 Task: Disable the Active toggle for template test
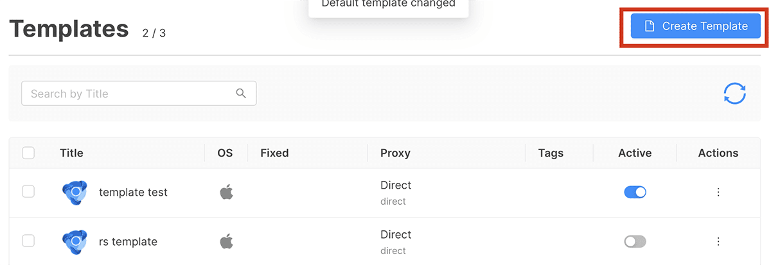click(x=635, y=192)
